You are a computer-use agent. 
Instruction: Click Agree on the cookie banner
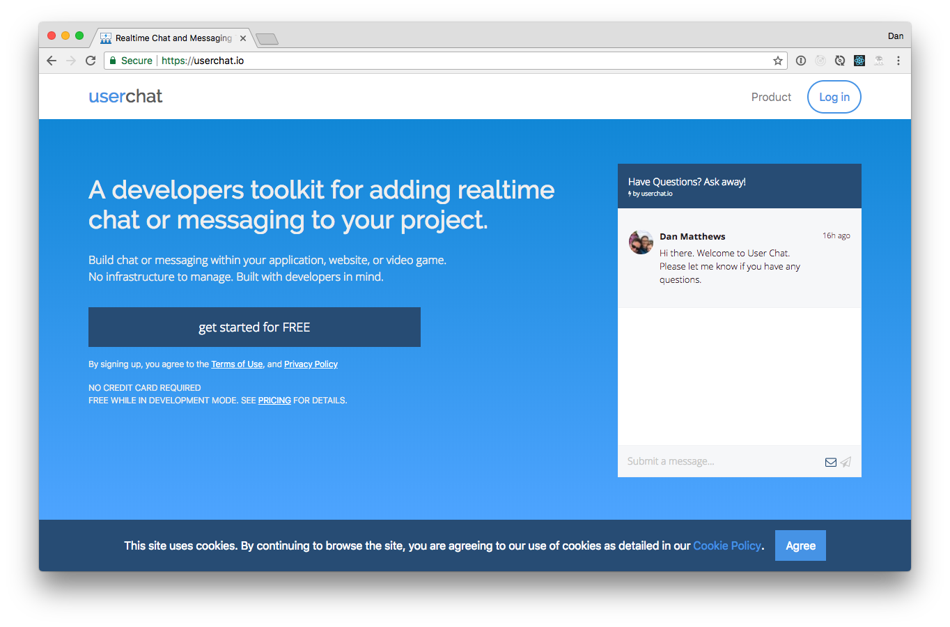tap(800, 545)
